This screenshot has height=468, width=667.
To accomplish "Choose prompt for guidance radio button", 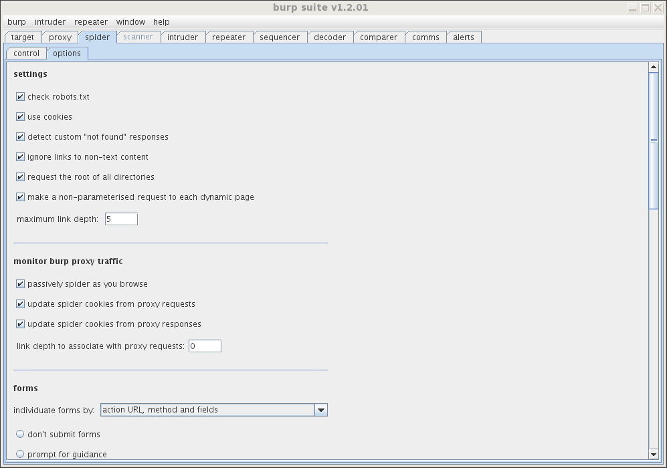I will pyautogui.click(x=20, y=454).
